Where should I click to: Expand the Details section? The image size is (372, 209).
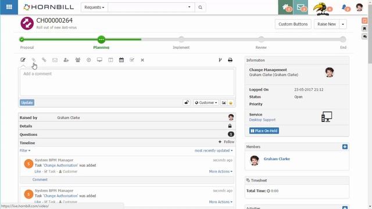[x=127, y=126]
